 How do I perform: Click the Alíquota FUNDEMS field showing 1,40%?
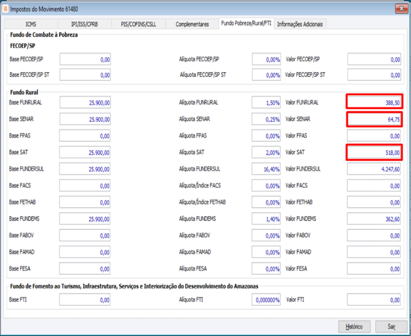266,219
